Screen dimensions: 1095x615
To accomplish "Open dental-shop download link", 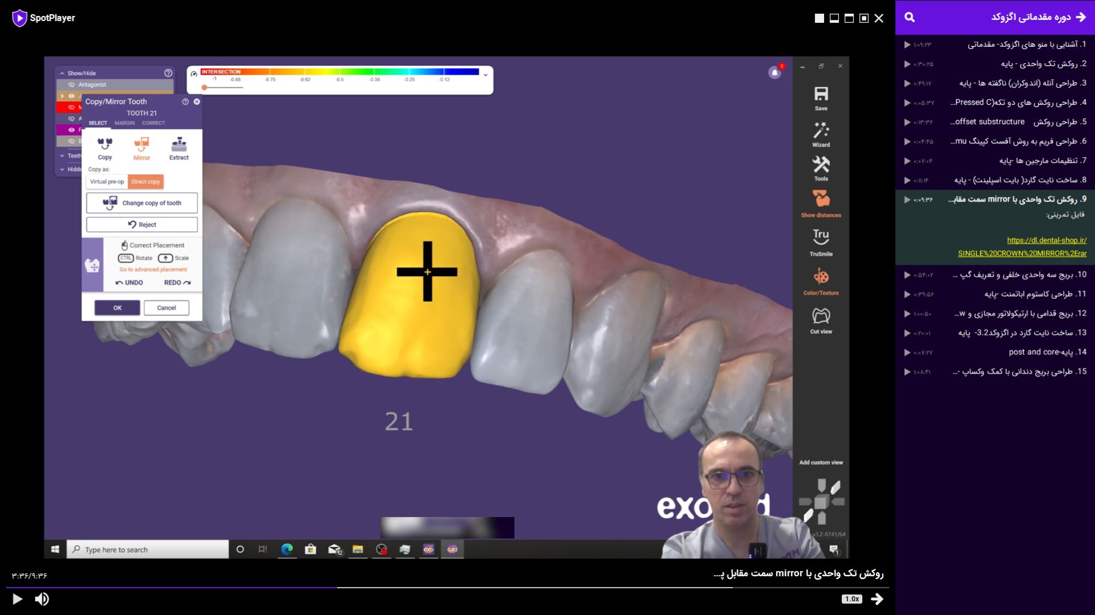I will pos(1022,247).
